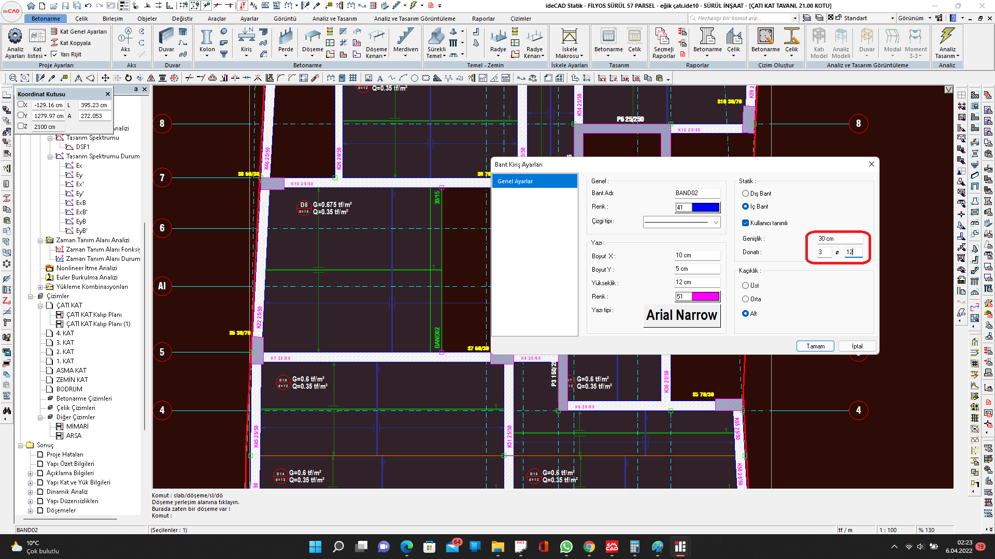Viewport: 995px width, 559px height.
Task: Select the Perde shear wall tool
Action: pyautogui.click(x=286, y=41)
